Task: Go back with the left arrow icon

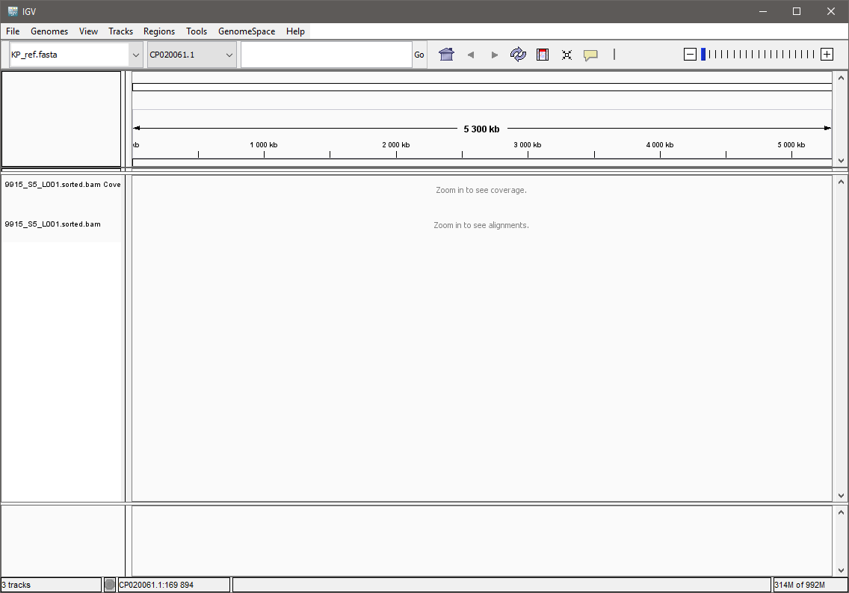Action: (x=471, y=55)
